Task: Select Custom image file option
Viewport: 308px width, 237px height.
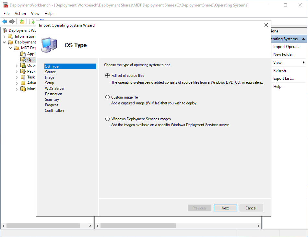Action: point(107,97)
